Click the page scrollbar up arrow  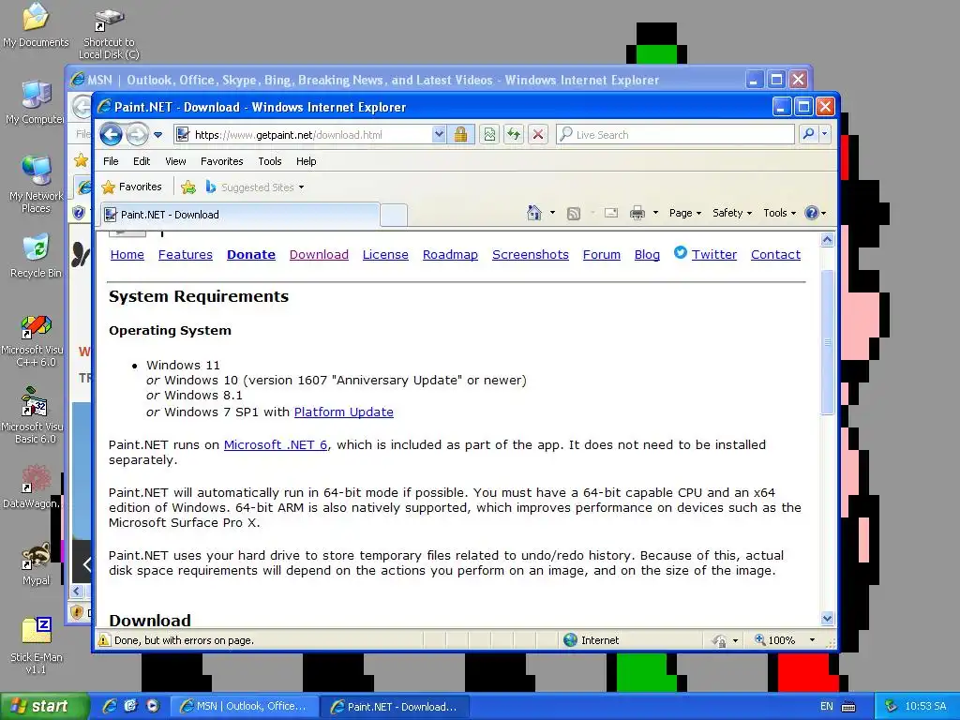pyautogui.click(x=827, y=239)
